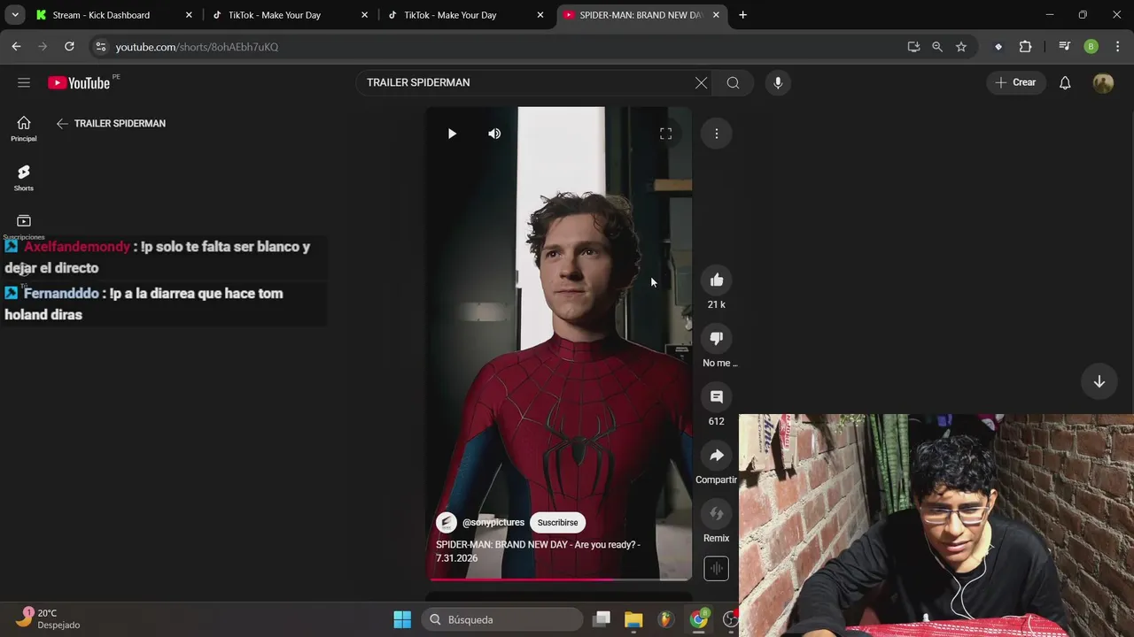Open zoom control in address bar

tap(937, 47)
